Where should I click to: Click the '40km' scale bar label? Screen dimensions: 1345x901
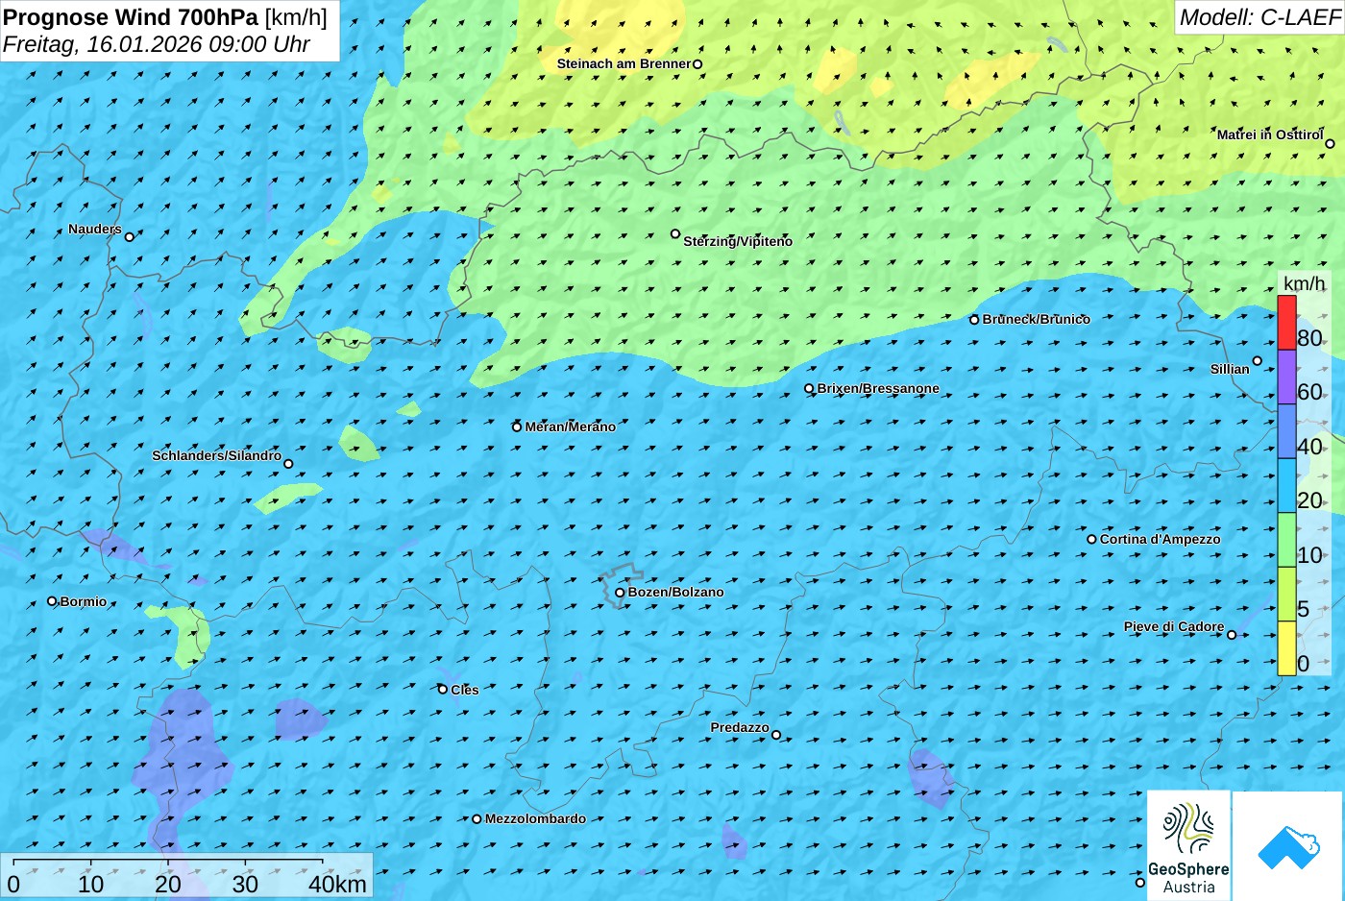337,885
